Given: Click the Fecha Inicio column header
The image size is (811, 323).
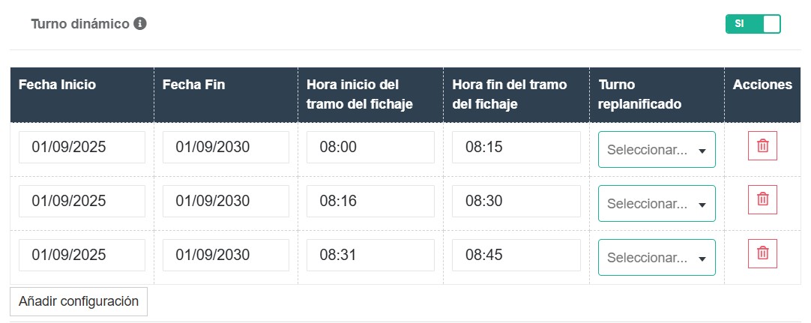Looking at the screenshot, I should (58, 85).
